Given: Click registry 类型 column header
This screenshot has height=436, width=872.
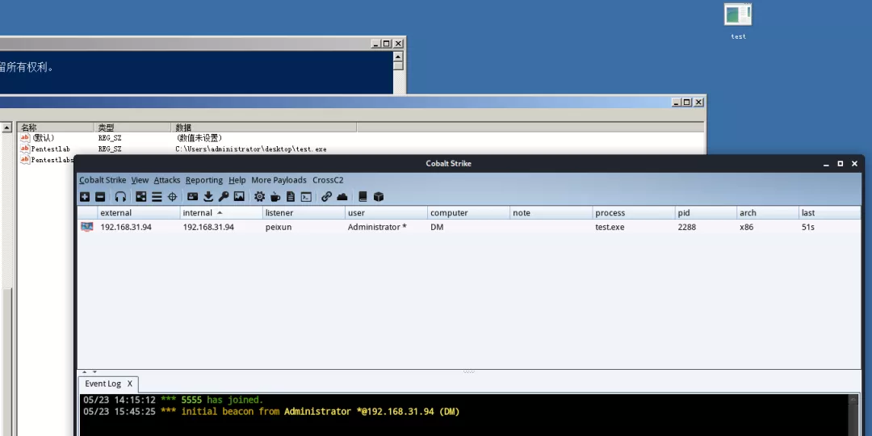Looking at the screenshot, I should (x=133, y=128).
